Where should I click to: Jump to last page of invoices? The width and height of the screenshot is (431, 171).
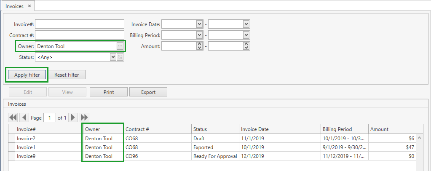84,118
